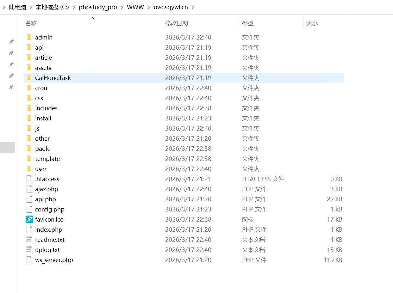Click the favicon.ico rocket icon
This screenshot has width=393, height=293.
tap(29, 219)
